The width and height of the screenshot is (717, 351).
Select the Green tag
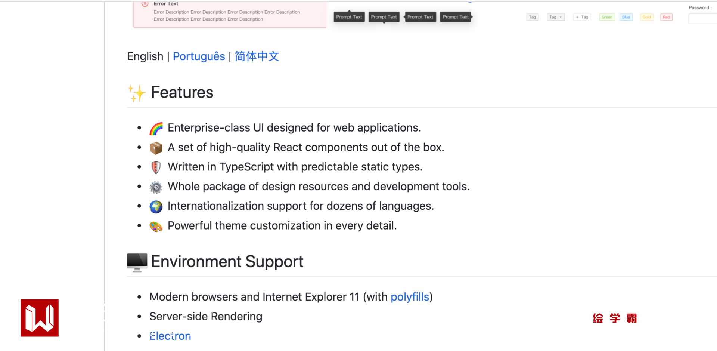click(x=607, y=17)
